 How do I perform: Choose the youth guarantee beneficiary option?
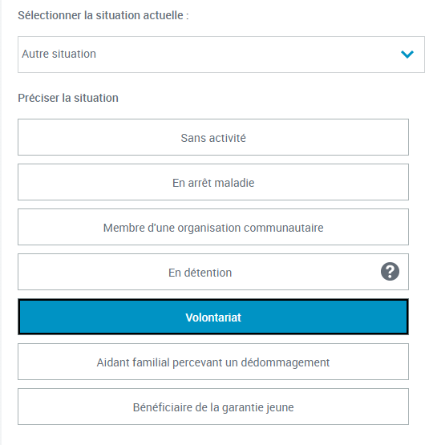[x=213, y=407]
